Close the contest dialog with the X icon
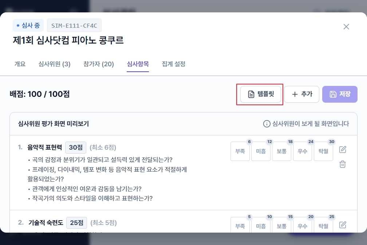This screenshot has height=245, width=367. pos(346,27)
